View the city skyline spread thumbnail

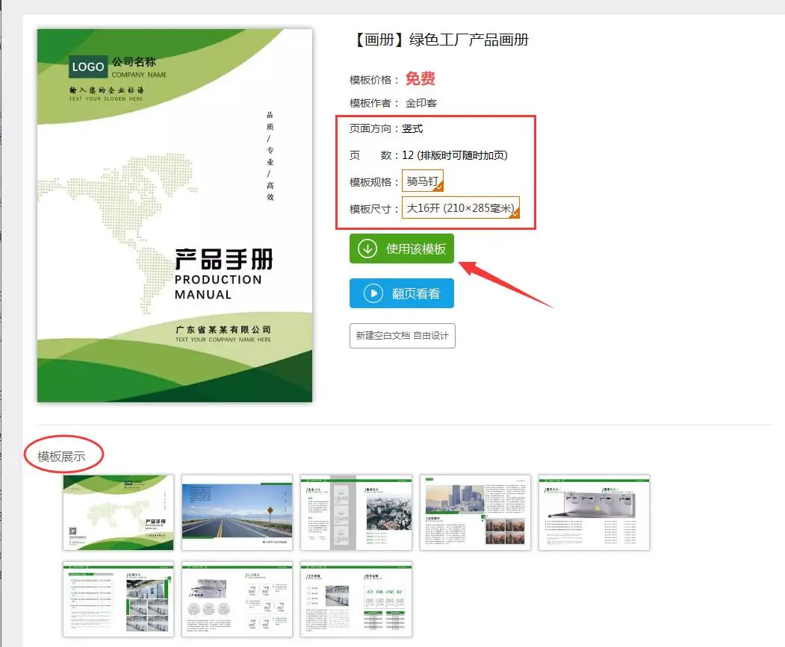[475, 513]
